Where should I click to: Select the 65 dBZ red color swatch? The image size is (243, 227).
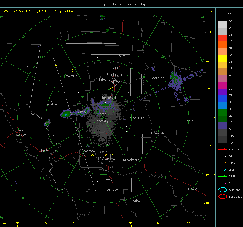[x=222, y=38]
